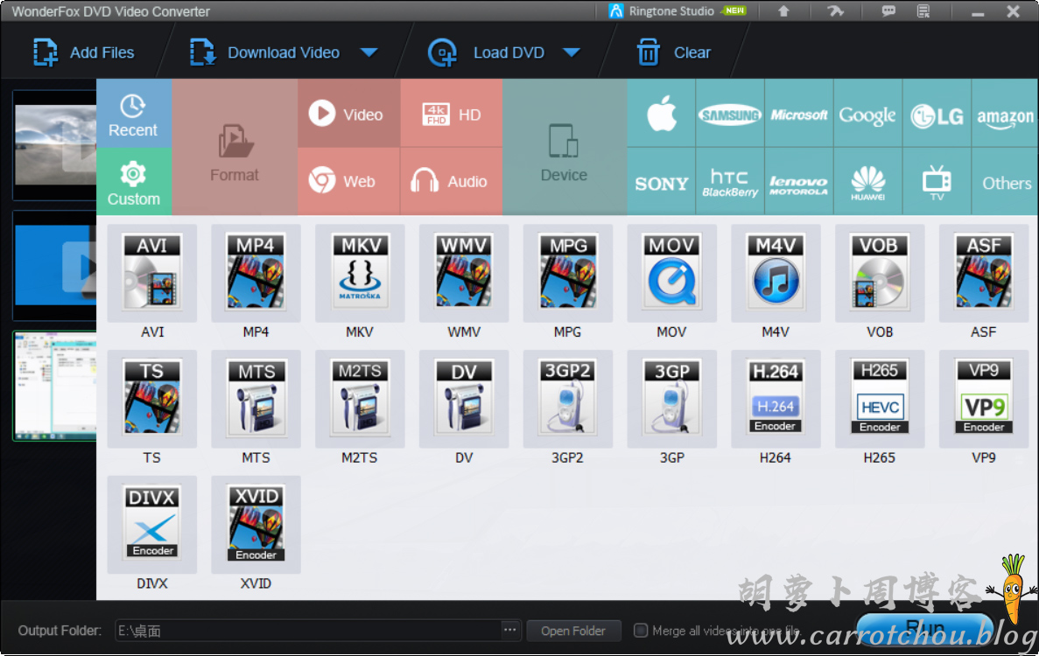This screenshot has width=1039, height=656.
Task: Open Google device presets
Action: (868, 113)
